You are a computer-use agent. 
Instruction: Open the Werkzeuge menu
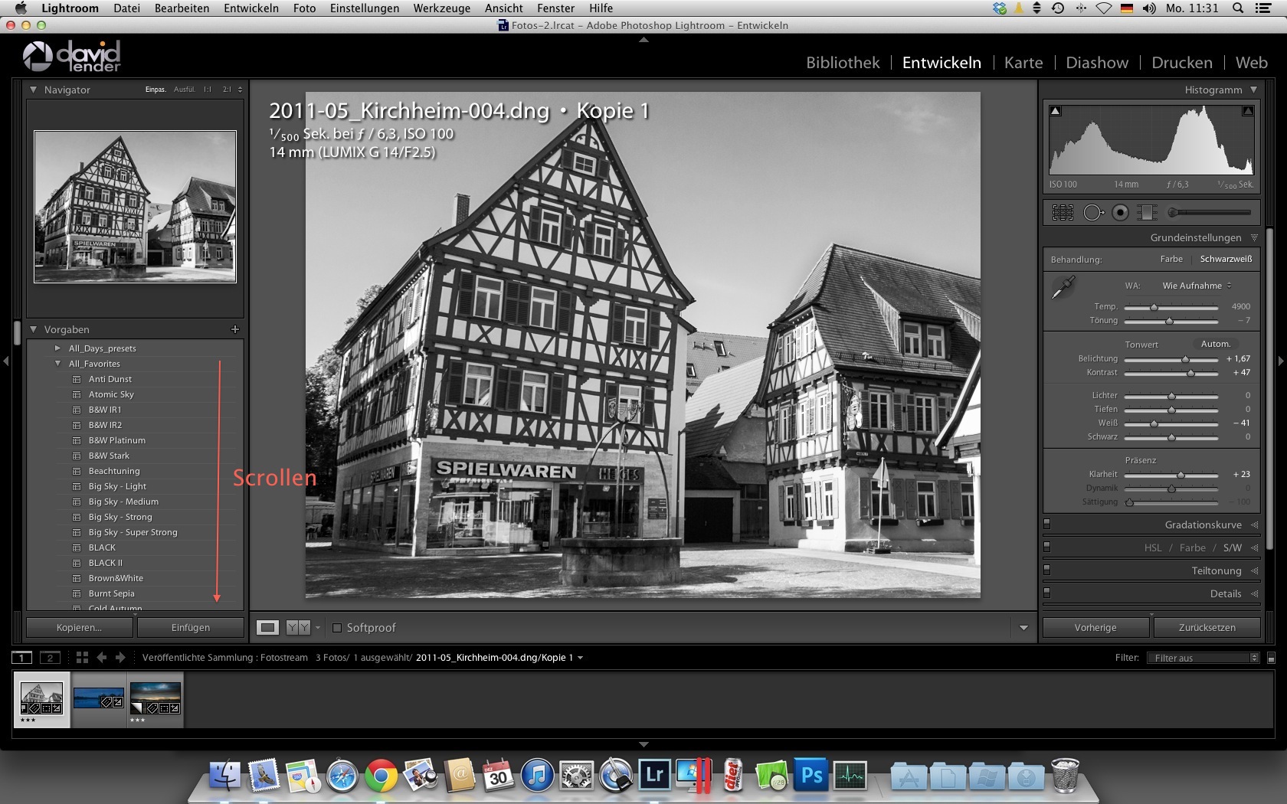click(442, 8)
